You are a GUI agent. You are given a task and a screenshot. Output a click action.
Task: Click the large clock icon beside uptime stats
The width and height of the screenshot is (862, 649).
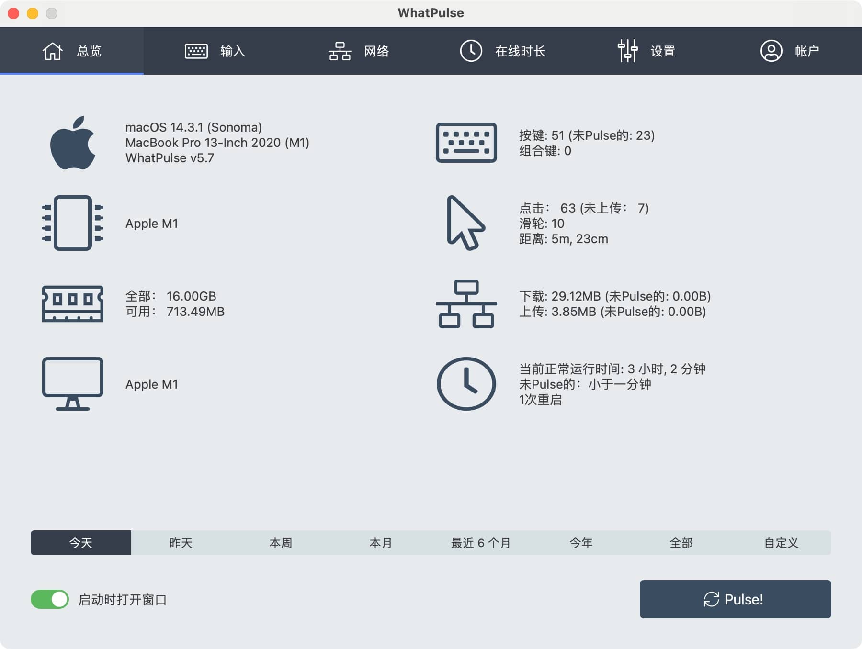click(x=466, y=384)
